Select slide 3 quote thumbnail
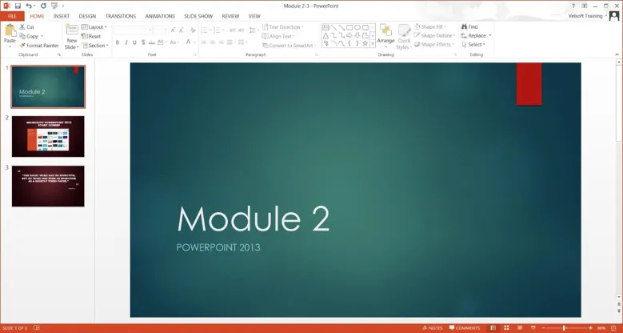This screenshot has height=333, width=623. [48, 187]
